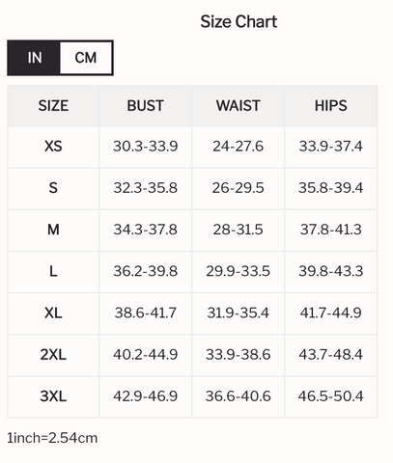This screenshot has width=393, height=463.
Task: Click the Size Chart heading
Action: (239, 22)
